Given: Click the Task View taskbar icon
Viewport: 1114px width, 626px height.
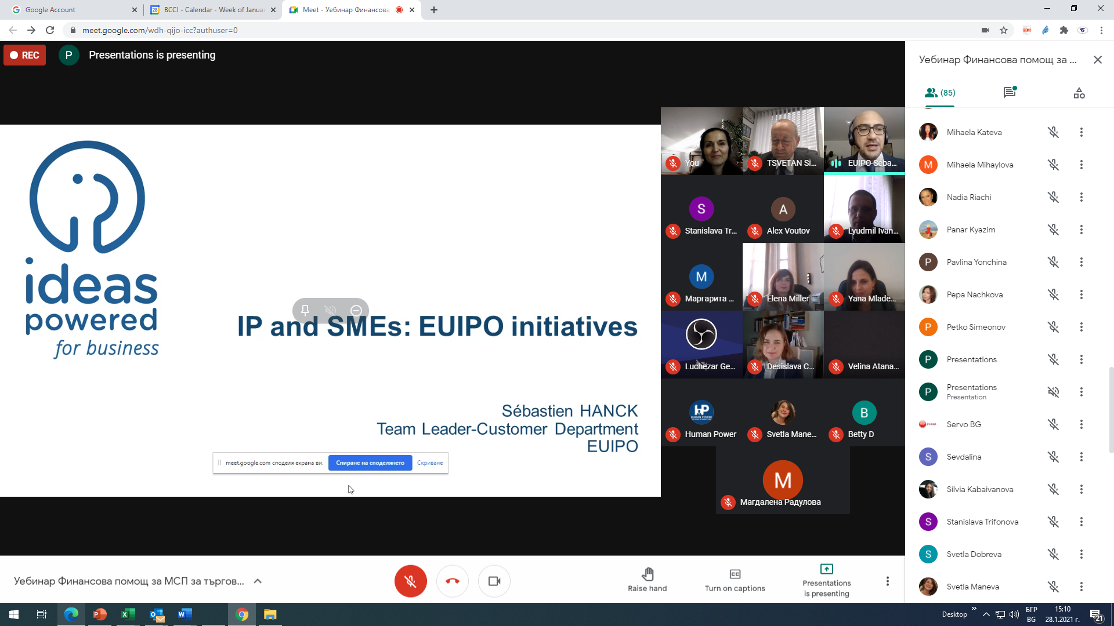Looking at the screenshot, I should [42, 614].
